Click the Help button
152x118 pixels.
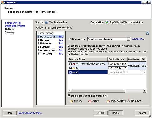point(9,113)
